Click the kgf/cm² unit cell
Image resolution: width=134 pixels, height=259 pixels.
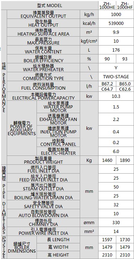pyautogui.click(x=89, y=41)
